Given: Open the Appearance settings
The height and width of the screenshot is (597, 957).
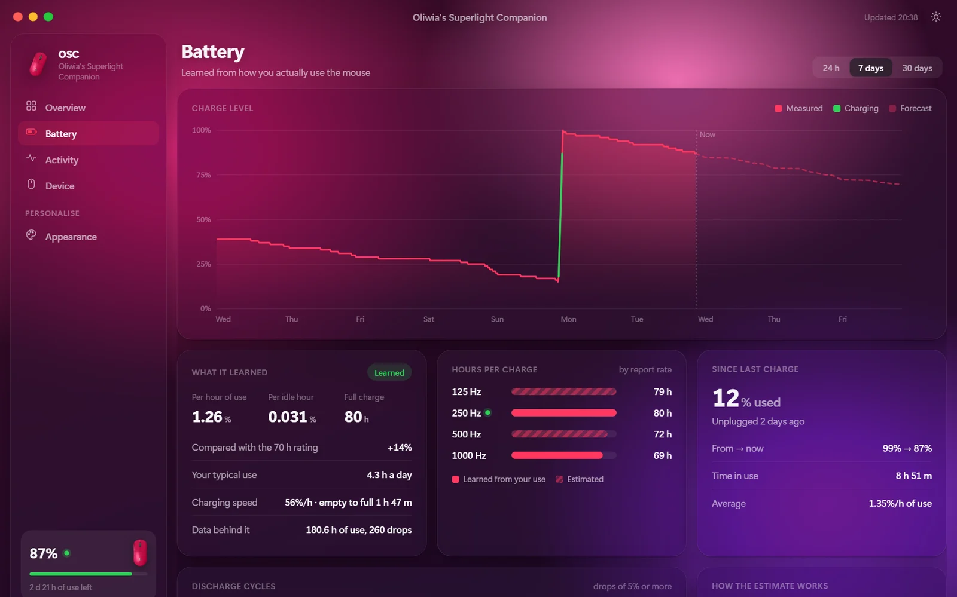Looking at the screenshot, I should tap(89, 237).
